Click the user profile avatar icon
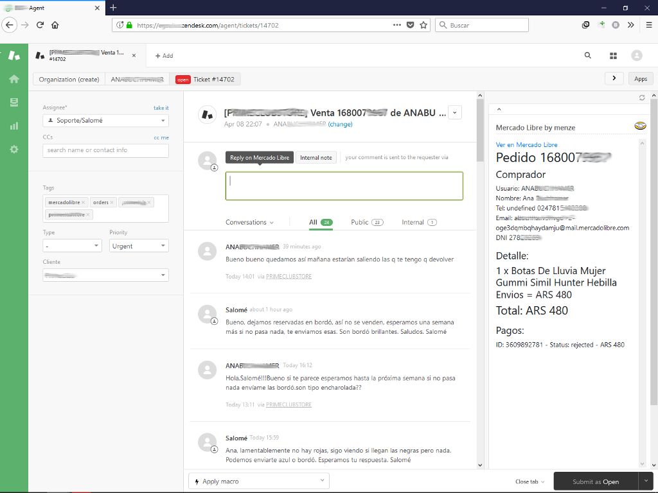 [x=636, y=56]
